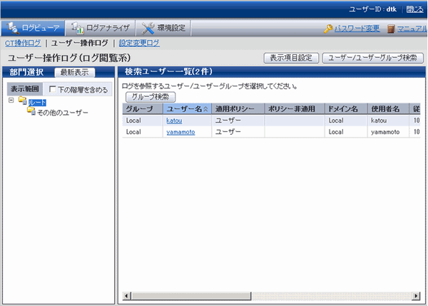
Task: Open the katou user link
Action: pyautogui.click(x=174, y=121)
